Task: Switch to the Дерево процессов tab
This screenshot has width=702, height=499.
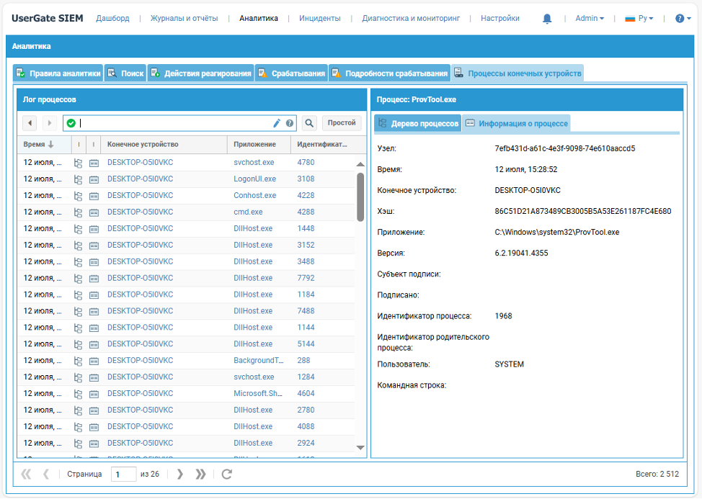Action: coord(418,124)
